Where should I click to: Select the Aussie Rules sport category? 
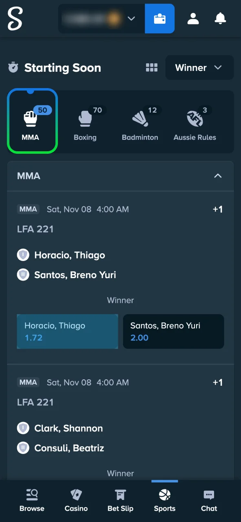[195, 121]
